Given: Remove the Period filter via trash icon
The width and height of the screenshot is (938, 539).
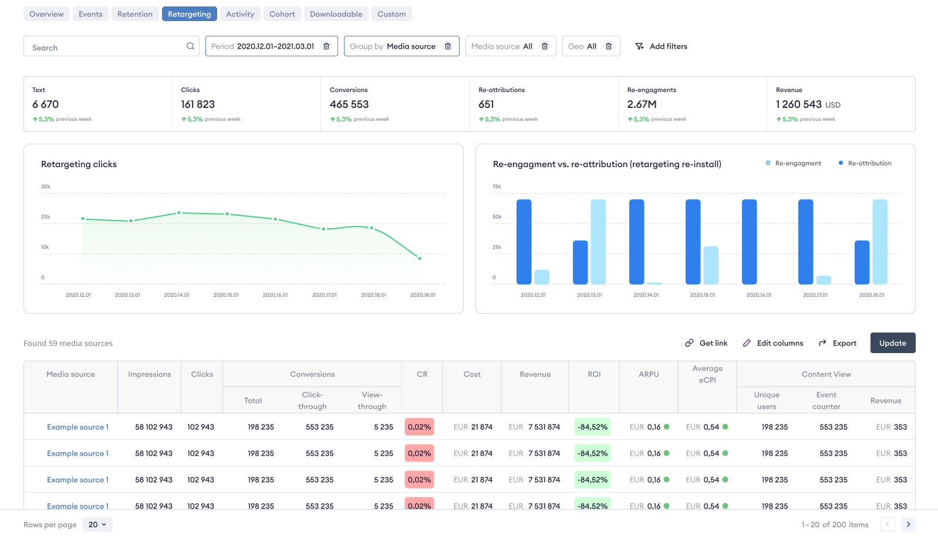Looking at the screenshot, I should click(x=326, y=46).
